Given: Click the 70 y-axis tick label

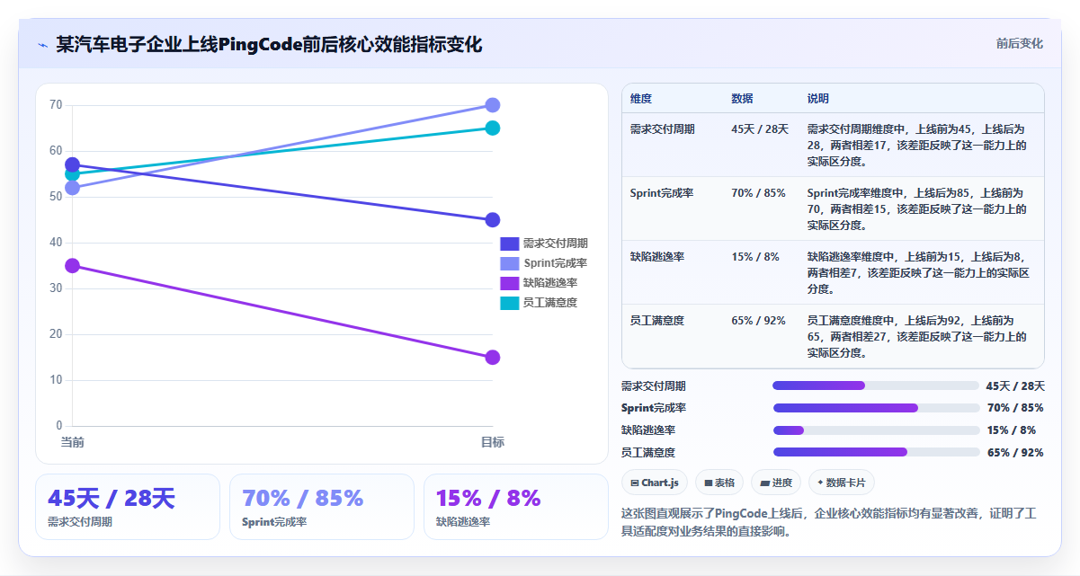Looking at the screenshot, I should pos(56,105).
